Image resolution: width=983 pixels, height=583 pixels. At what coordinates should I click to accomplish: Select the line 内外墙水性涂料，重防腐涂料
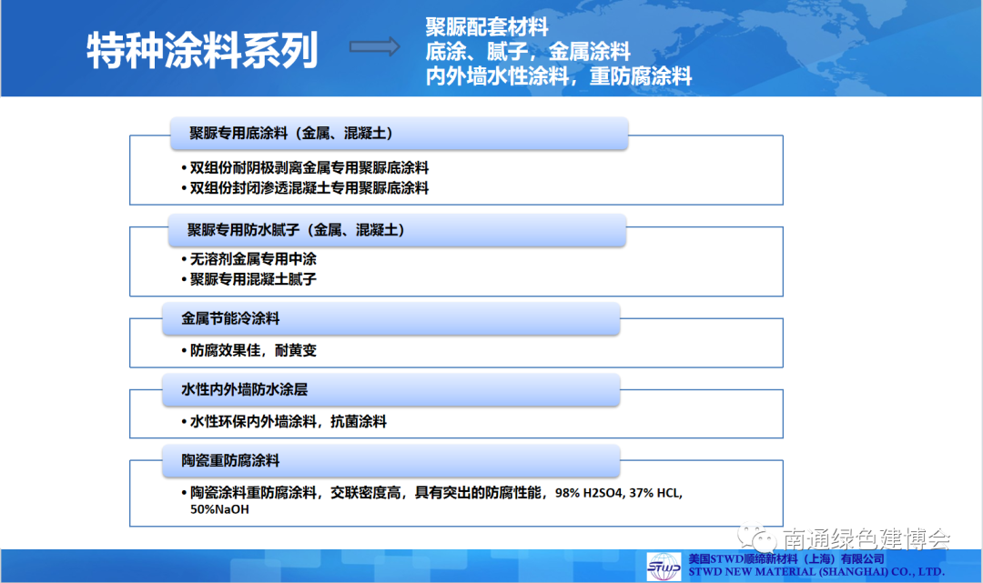[559, 75]
